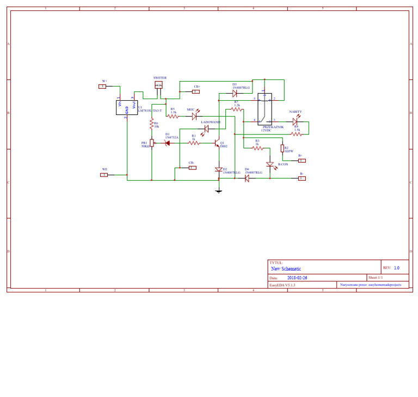This screenshot has height=397, width=418.
Task: Select diode D2 1N4007RLG symbol
Action: click(x=219, y=169)
